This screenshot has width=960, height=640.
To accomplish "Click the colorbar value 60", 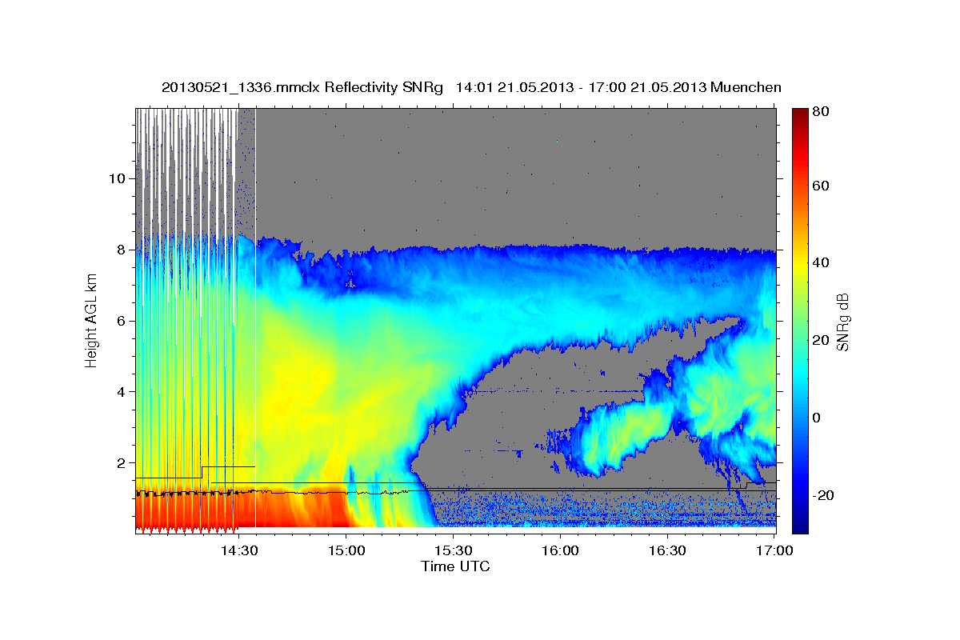I will tap(822, 186).
